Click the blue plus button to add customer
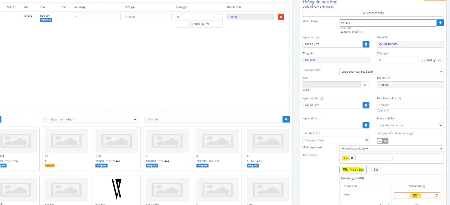The height and width of the screenshot is (205, 450). [x=440, y=23]
